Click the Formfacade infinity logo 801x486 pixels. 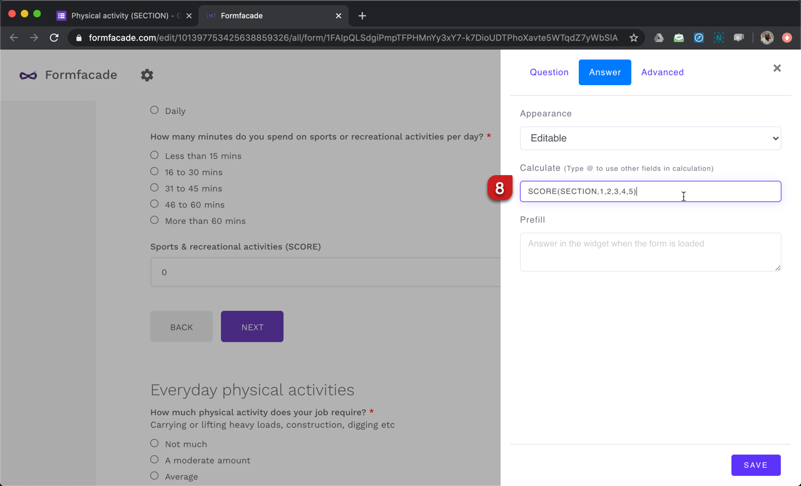[28, 75]
